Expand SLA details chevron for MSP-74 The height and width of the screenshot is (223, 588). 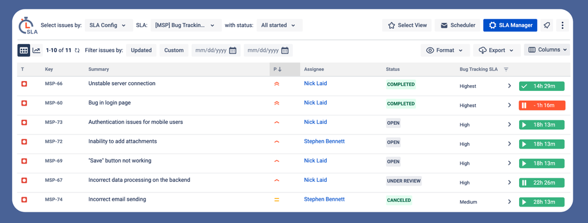click(509, 202)
